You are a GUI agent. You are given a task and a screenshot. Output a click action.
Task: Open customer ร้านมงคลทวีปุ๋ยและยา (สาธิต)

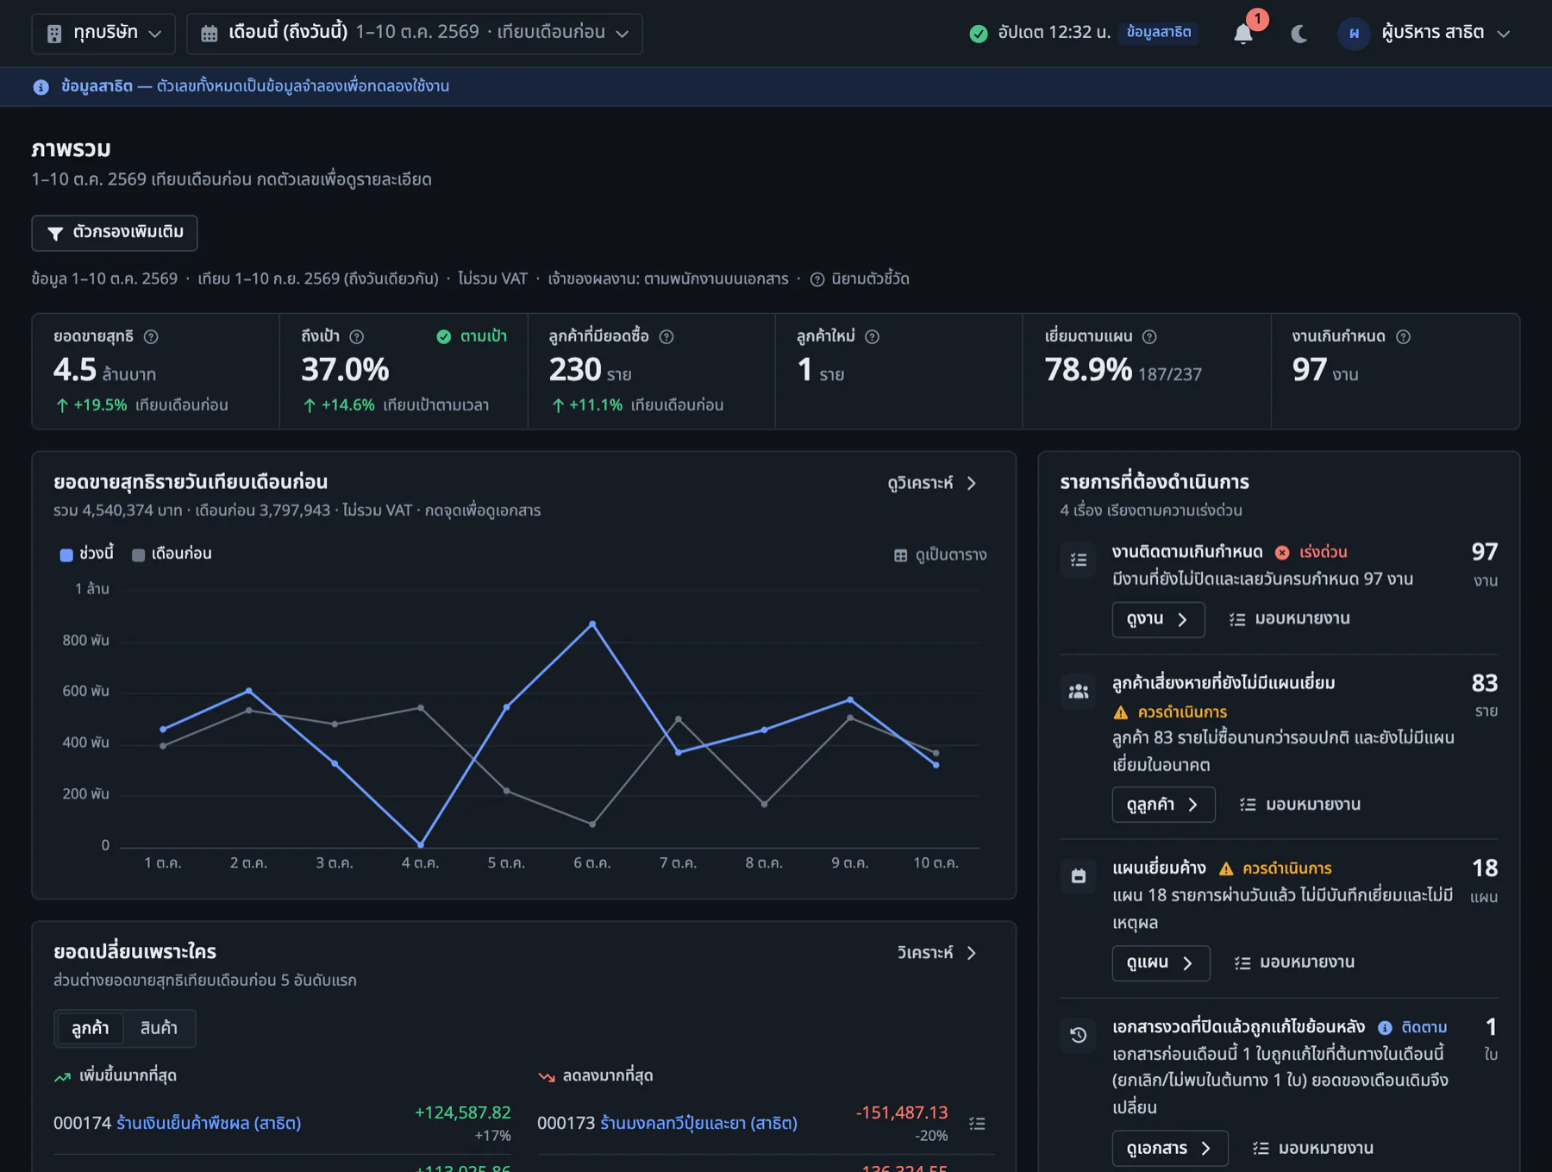pos(698,1123)
